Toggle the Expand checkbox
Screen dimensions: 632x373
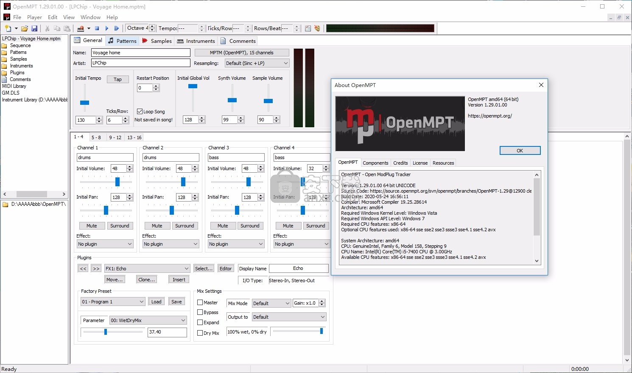(x=200, y=323)
